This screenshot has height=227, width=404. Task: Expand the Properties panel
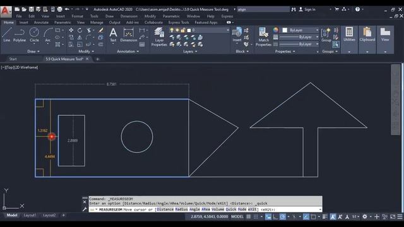point(285,52)
